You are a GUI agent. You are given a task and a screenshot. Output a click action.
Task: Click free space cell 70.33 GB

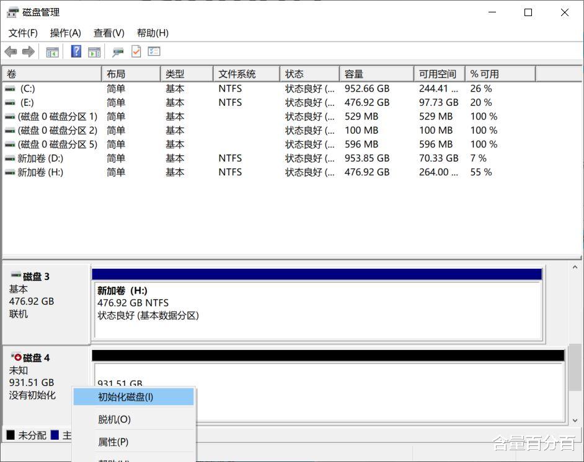438,159
